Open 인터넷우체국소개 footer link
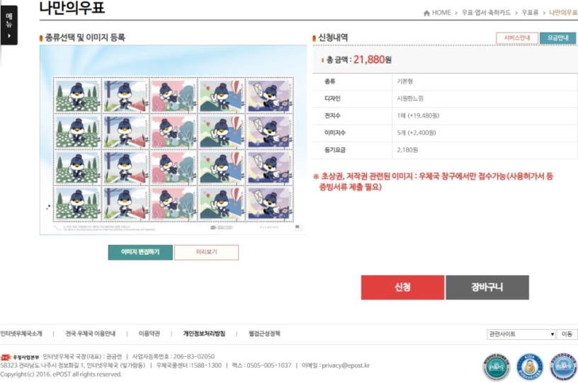 (21, 333)
